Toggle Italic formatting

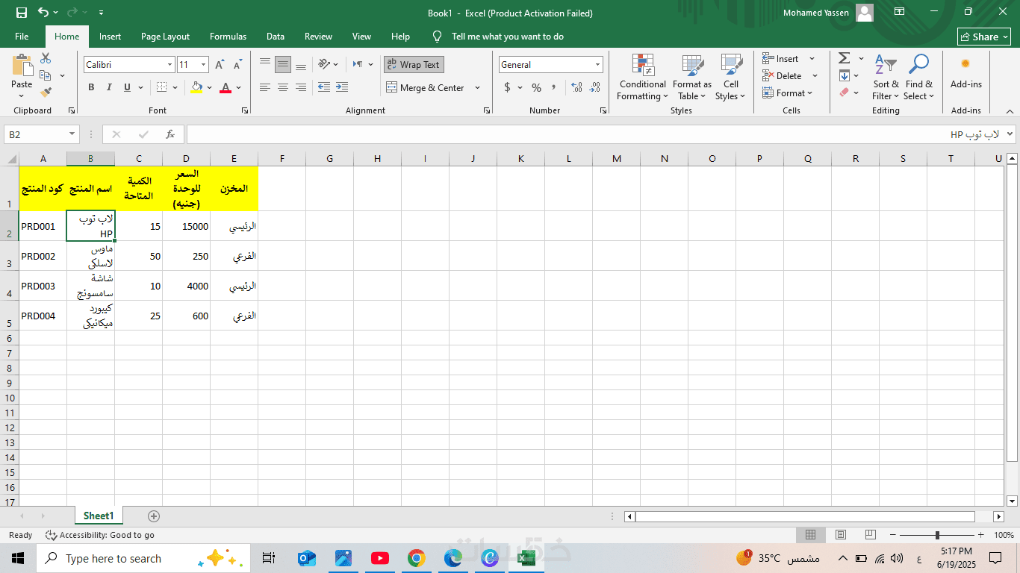[x=109, y=87]
